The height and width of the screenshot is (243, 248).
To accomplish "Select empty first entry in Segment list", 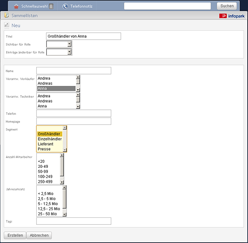I will click(50, 129).
